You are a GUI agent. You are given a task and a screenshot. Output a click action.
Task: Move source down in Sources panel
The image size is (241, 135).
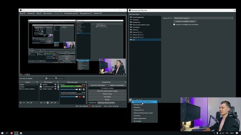tap(55, 102)
